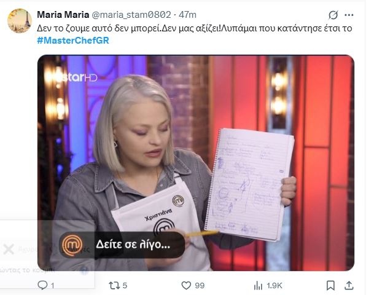Open the three-dot more options menu
This screenshot has height=295, width=374.
(349, 15)
